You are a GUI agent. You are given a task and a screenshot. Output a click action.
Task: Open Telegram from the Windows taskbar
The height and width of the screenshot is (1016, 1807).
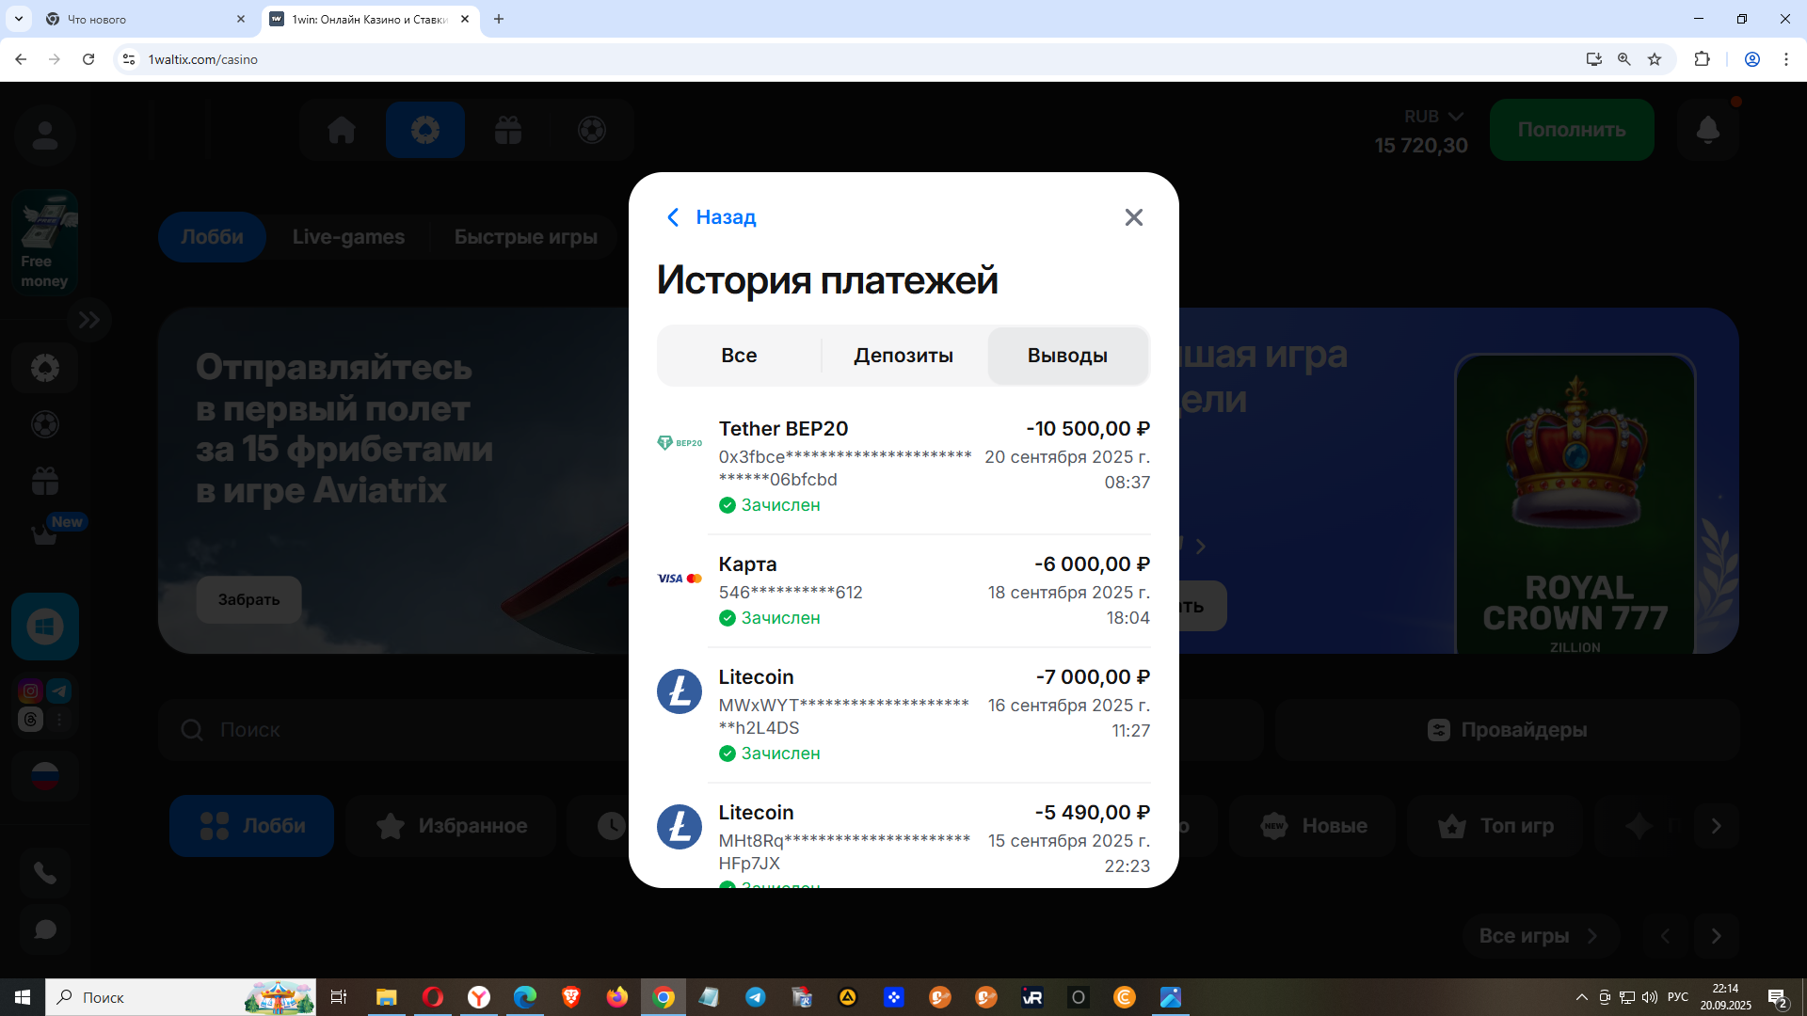(x=755, y=997)
